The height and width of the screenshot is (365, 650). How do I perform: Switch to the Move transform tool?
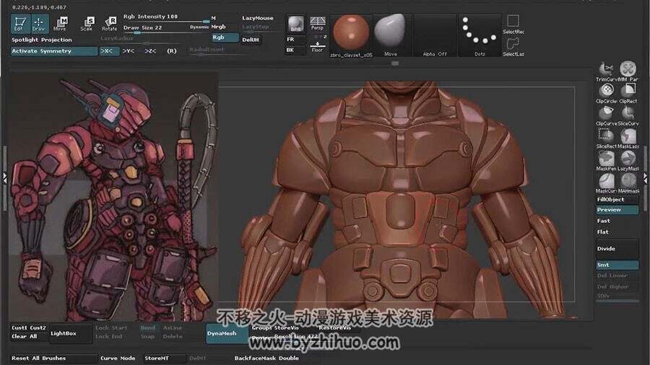61,24
